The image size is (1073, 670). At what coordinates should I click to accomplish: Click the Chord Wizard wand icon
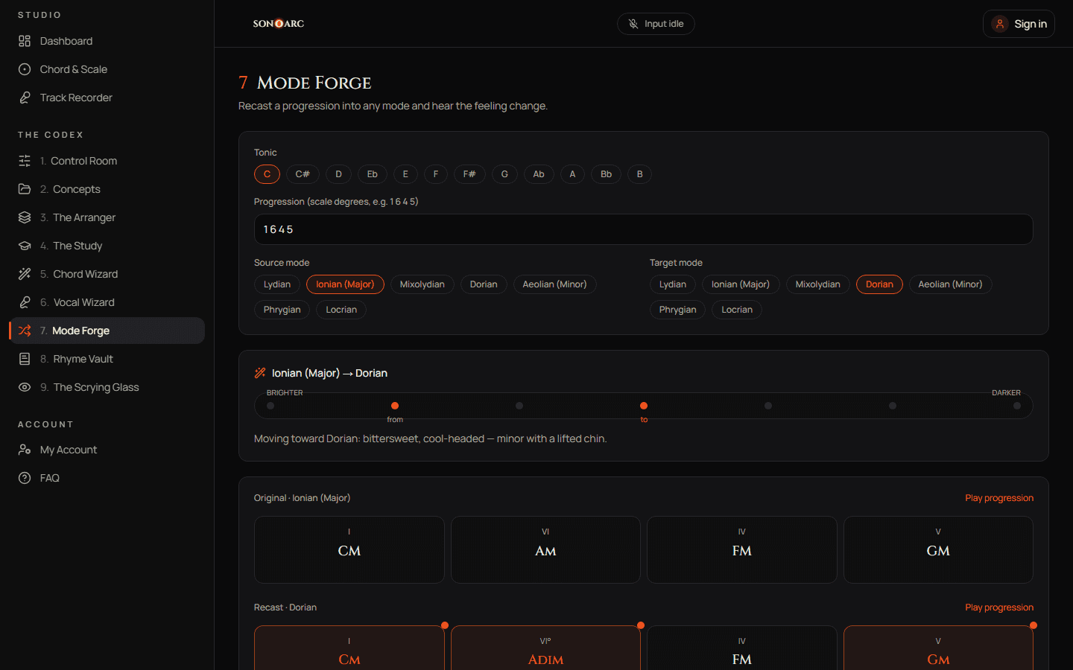click(25, 274)
